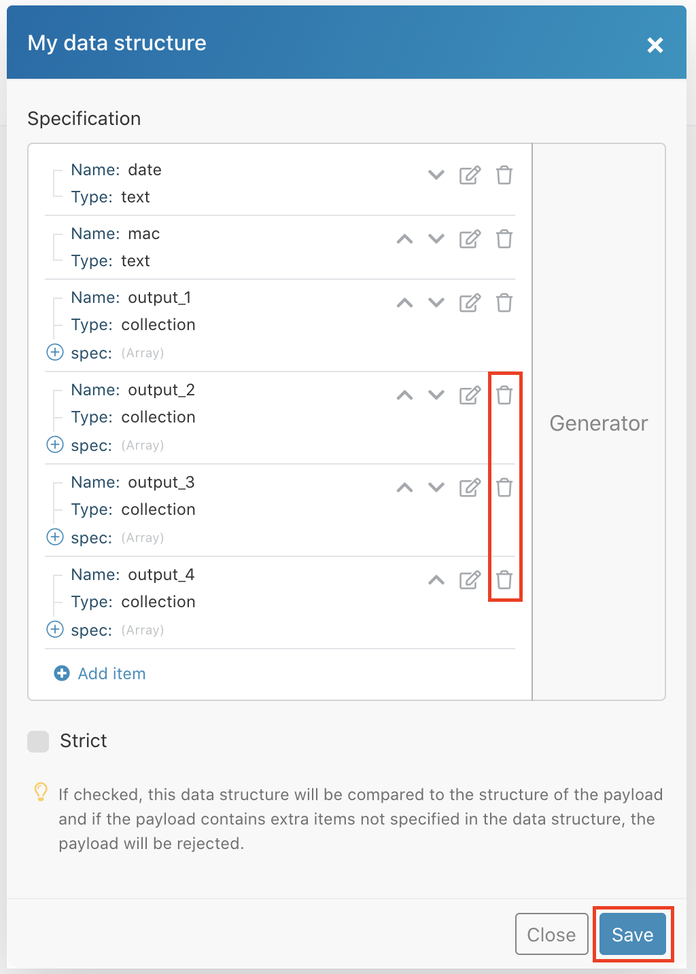
Task: Delete the date item with trash icon
Action: click(504, 175)
